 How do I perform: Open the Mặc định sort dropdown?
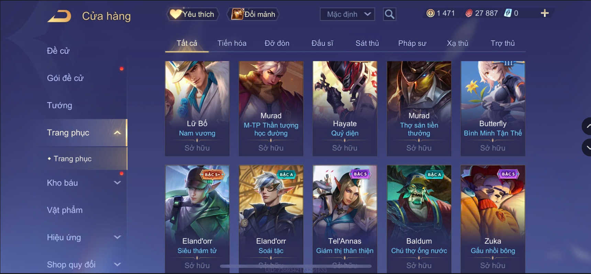click(x=347, y=14)
